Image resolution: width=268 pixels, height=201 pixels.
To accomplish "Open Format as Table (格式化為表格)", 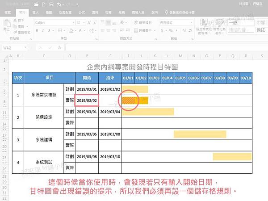I will (219, 26).
